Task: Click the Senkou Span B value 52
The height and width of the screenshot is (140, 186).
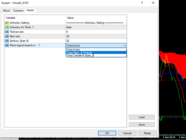Action: 96,41
